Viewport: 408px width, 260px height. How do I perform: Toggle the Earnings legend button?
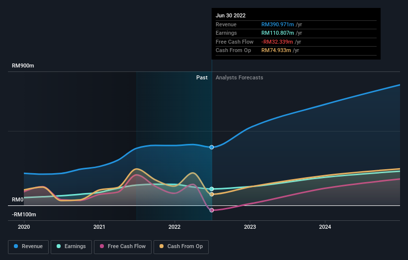[x=71, y=247]
